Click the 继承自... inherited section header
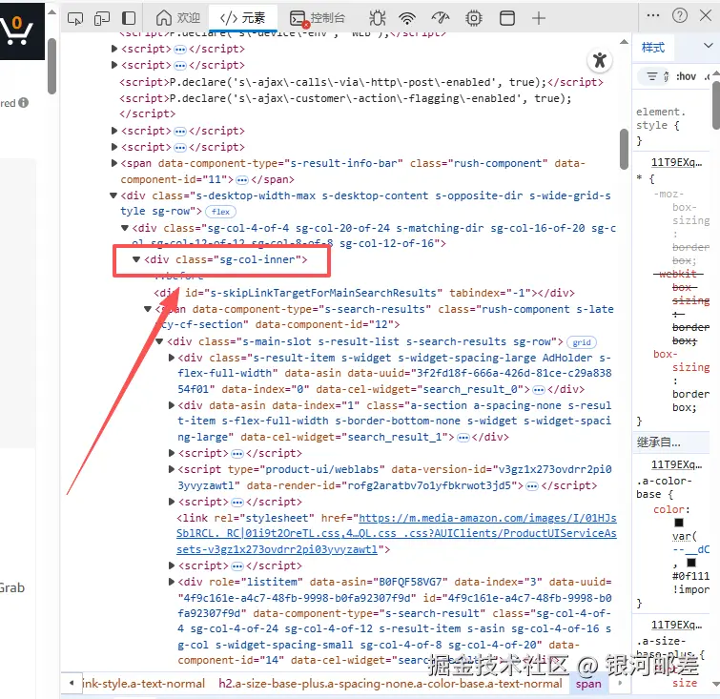 (671, 442)
